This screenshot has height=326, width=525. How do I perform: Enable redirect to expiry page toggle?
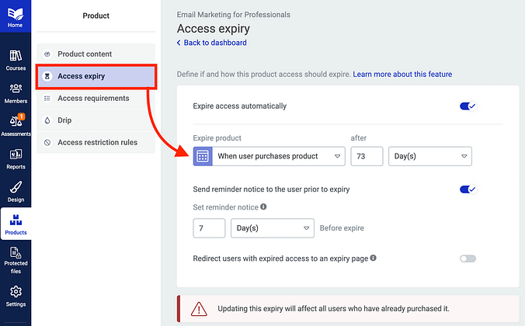coord(468,258)
